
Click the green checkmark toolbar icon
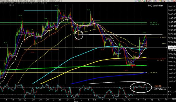139,1
